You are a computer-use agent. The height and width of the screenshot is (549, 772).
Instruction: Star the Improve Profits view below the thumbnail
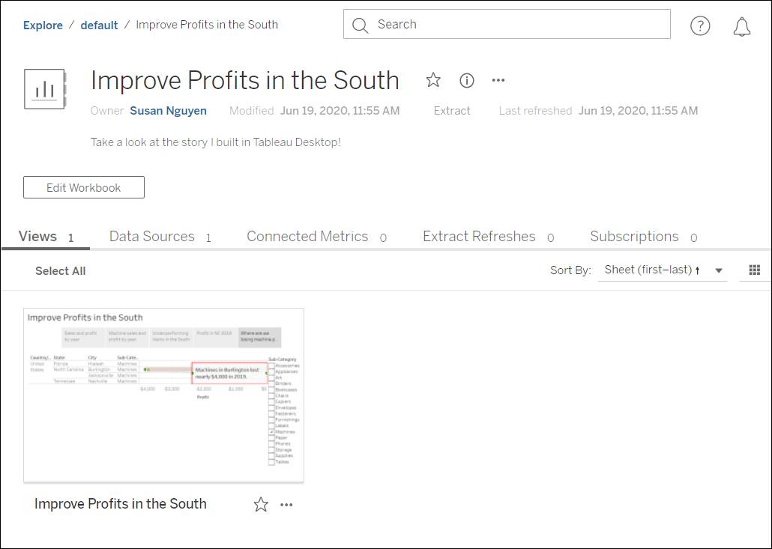[x=261, y=505]
